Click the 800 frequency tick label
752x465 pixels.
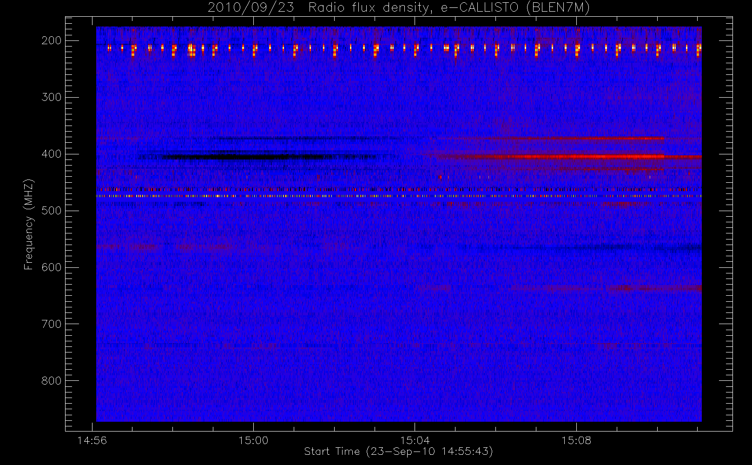point(52,381)
